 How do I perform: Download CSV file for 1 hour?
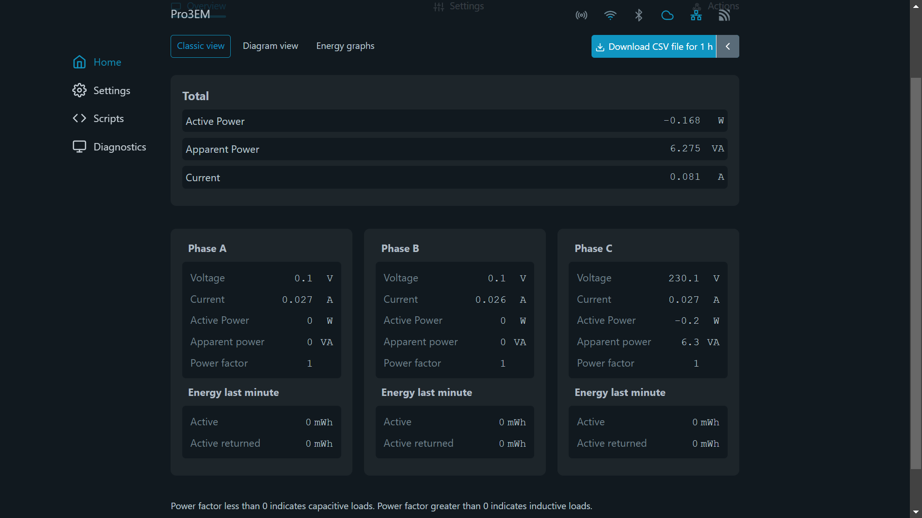(x=654, y=46)
